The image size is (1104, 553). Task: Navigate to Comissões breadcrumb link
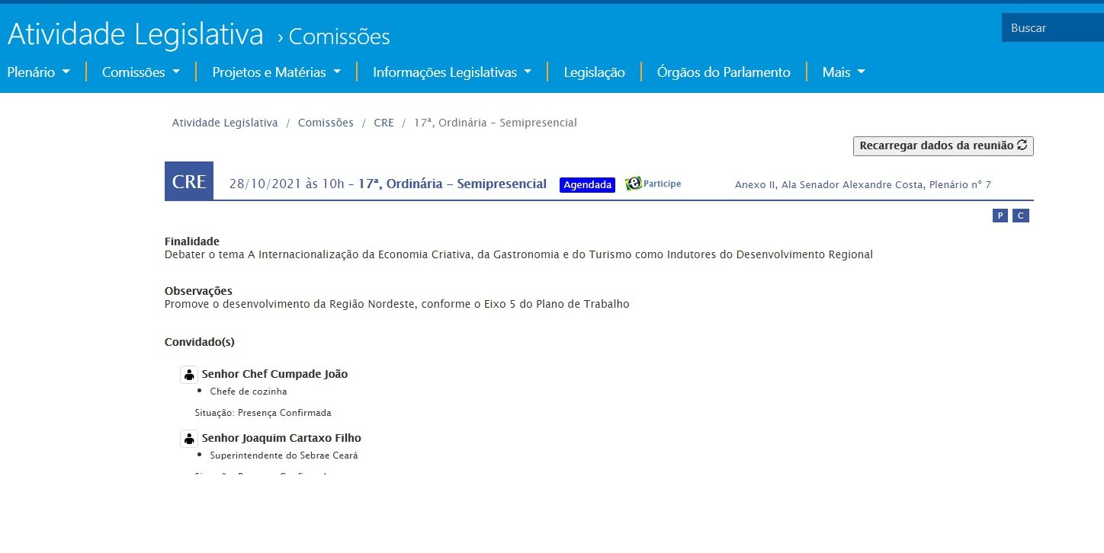pyautogui.click(x=326, y=123)
